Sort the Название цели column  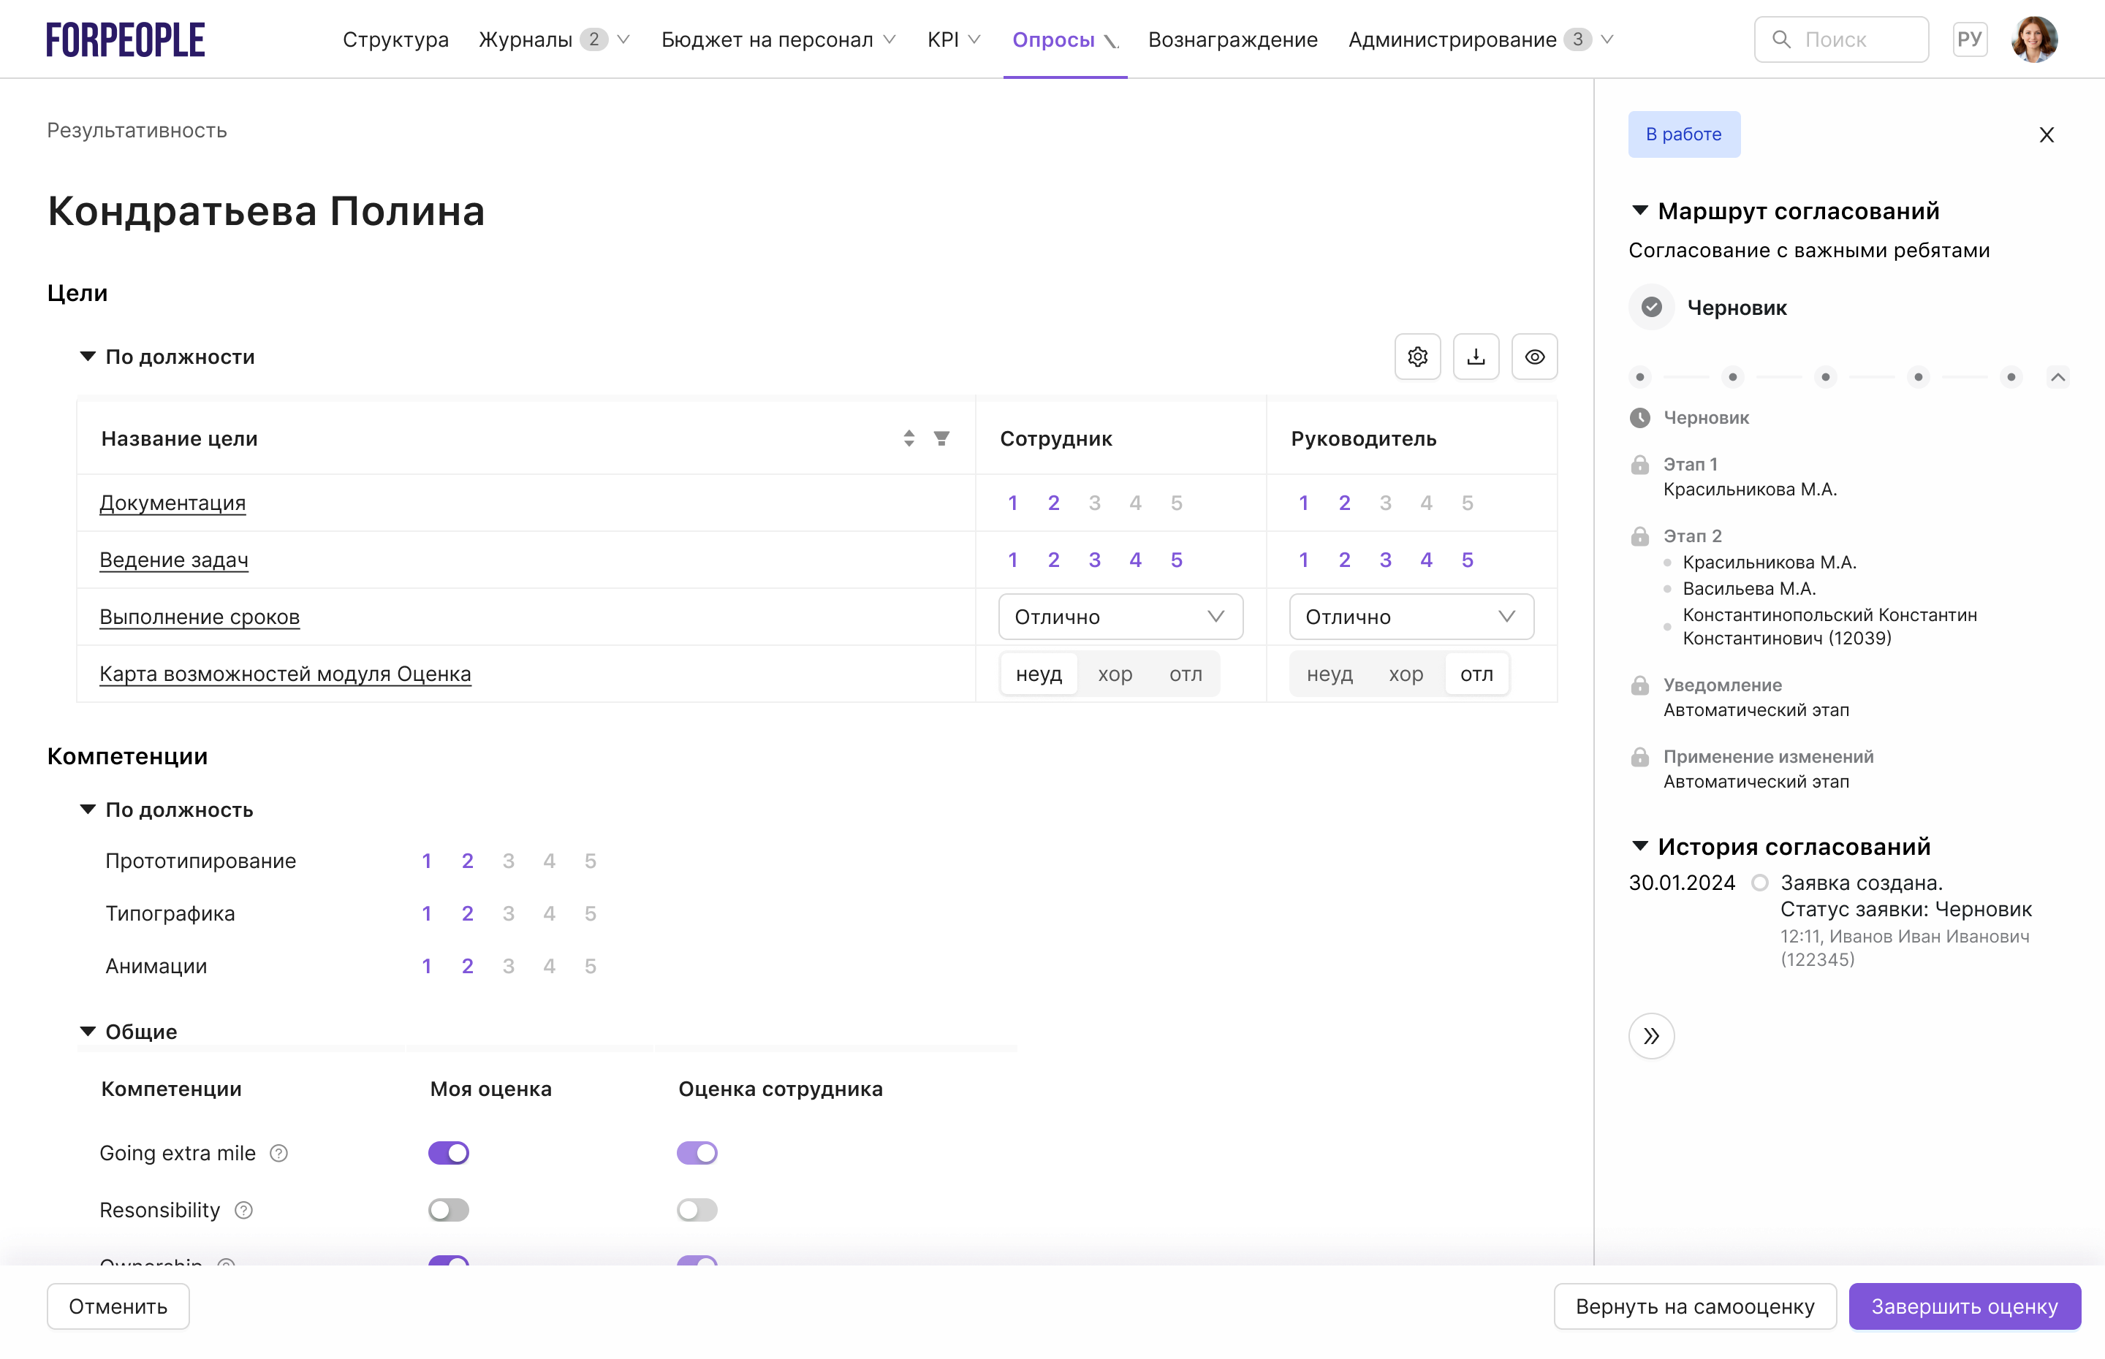tap(909, 438)
